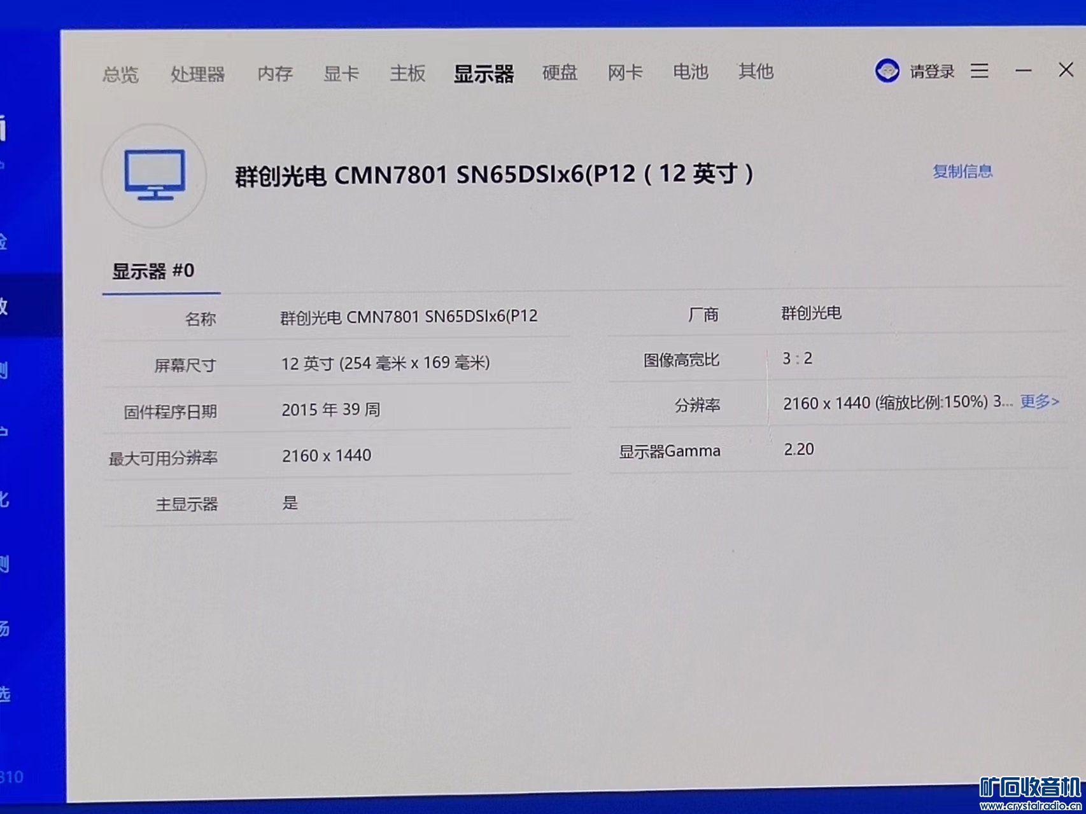
Task: Click the 主显示器 value 是
Action: tap(290, 502)
